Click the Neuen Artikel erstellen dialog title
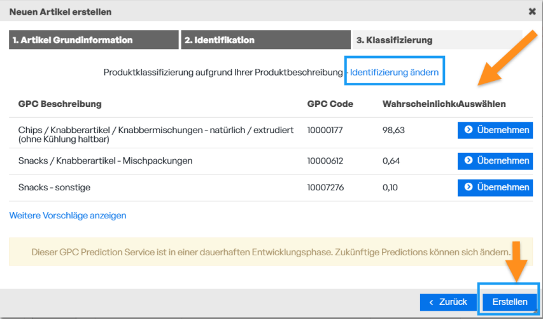The height and width of the screenshot is (319, 543). [x=60, y=11]
